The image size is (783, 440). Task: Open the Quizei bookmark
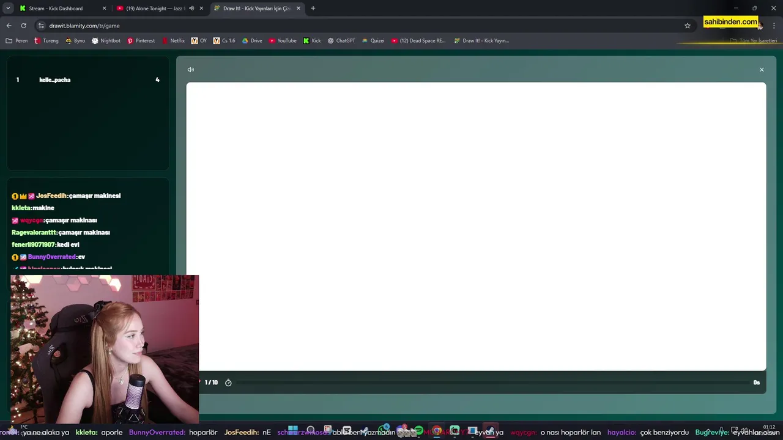373,41
